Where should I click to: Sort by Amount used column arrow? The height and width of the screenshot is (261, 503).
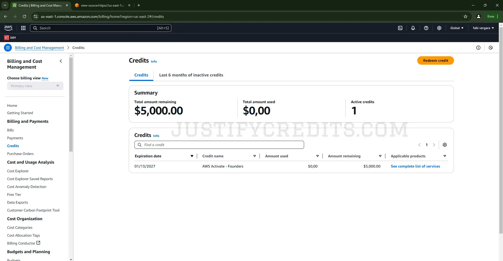click(317, 156)
